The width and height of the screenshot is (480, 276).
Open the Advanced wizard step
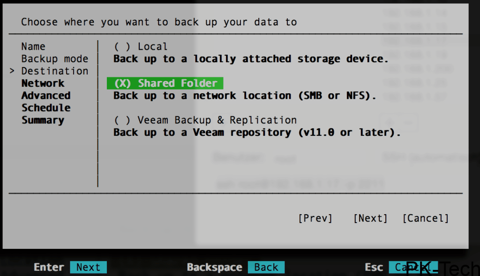[x=45, y=96]
